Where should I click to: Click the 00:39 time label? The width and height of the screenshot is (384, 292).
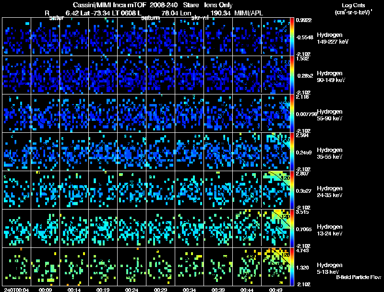point(218,290)
